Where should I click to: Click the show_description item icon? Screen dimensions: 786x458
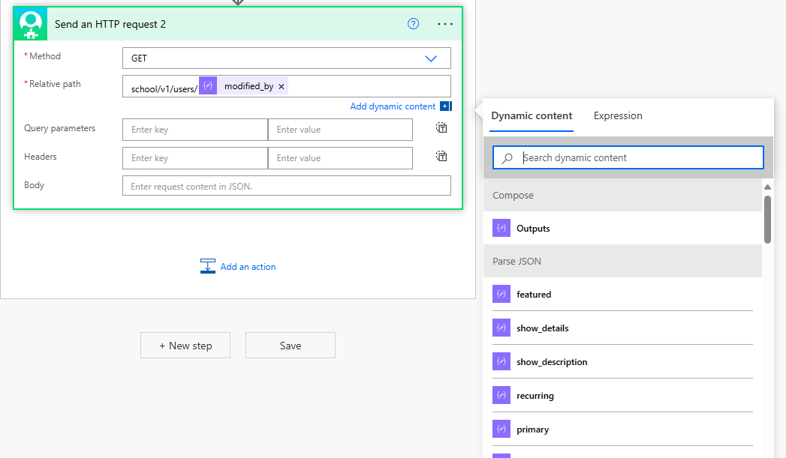[x=501, y=361]
